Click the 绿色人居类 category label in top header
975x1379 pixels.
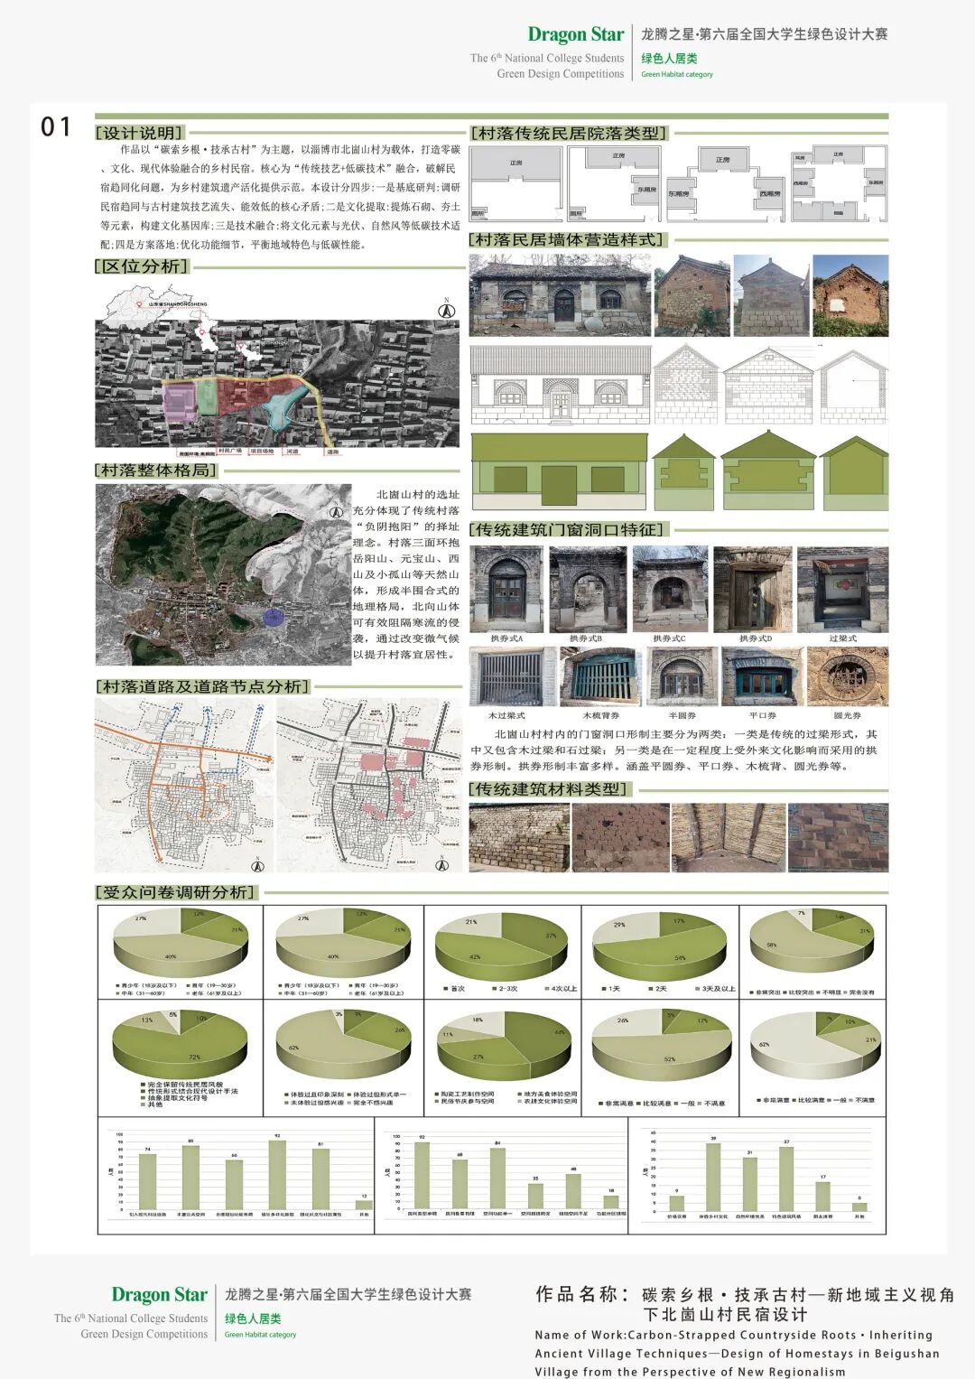coord(669,59)
